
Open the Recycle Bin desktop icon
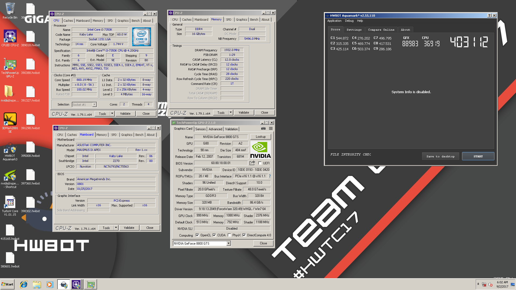10,11
